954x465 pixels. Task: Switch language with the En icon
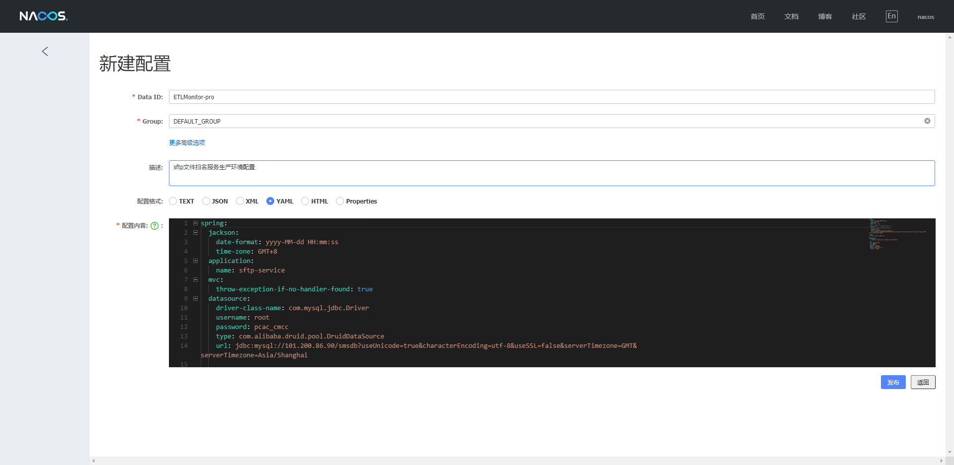coord(891,16)
